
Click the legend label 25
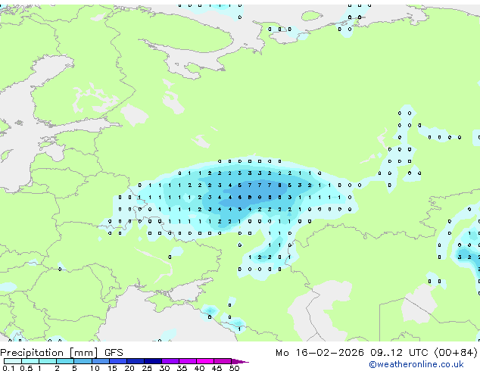coord(147,368)
